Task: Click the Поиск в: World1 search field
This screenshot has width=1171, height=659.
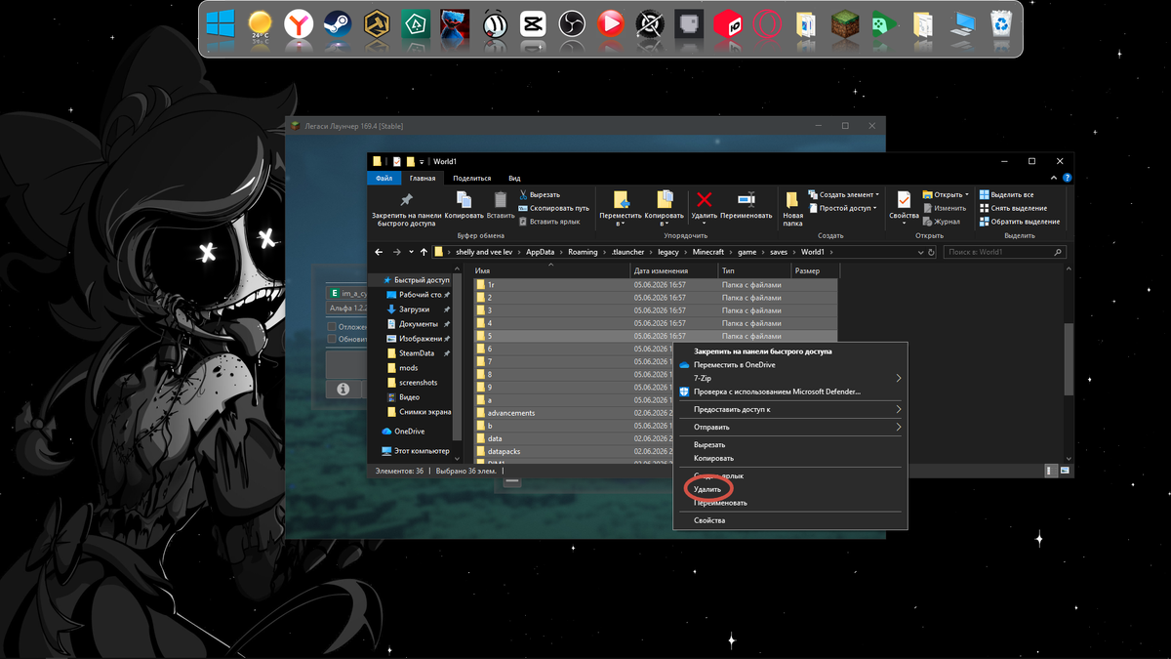Action: (1005, 252)
